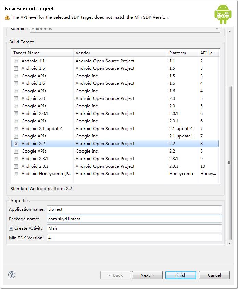Check the Android 1.5 target checkbox
Viewport: 238px width, 289px height.
tap(16, 68)
